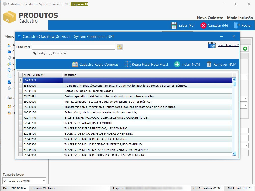
Task: Click the grid scrollbar down arrow
Action: [x=234, y=154]
